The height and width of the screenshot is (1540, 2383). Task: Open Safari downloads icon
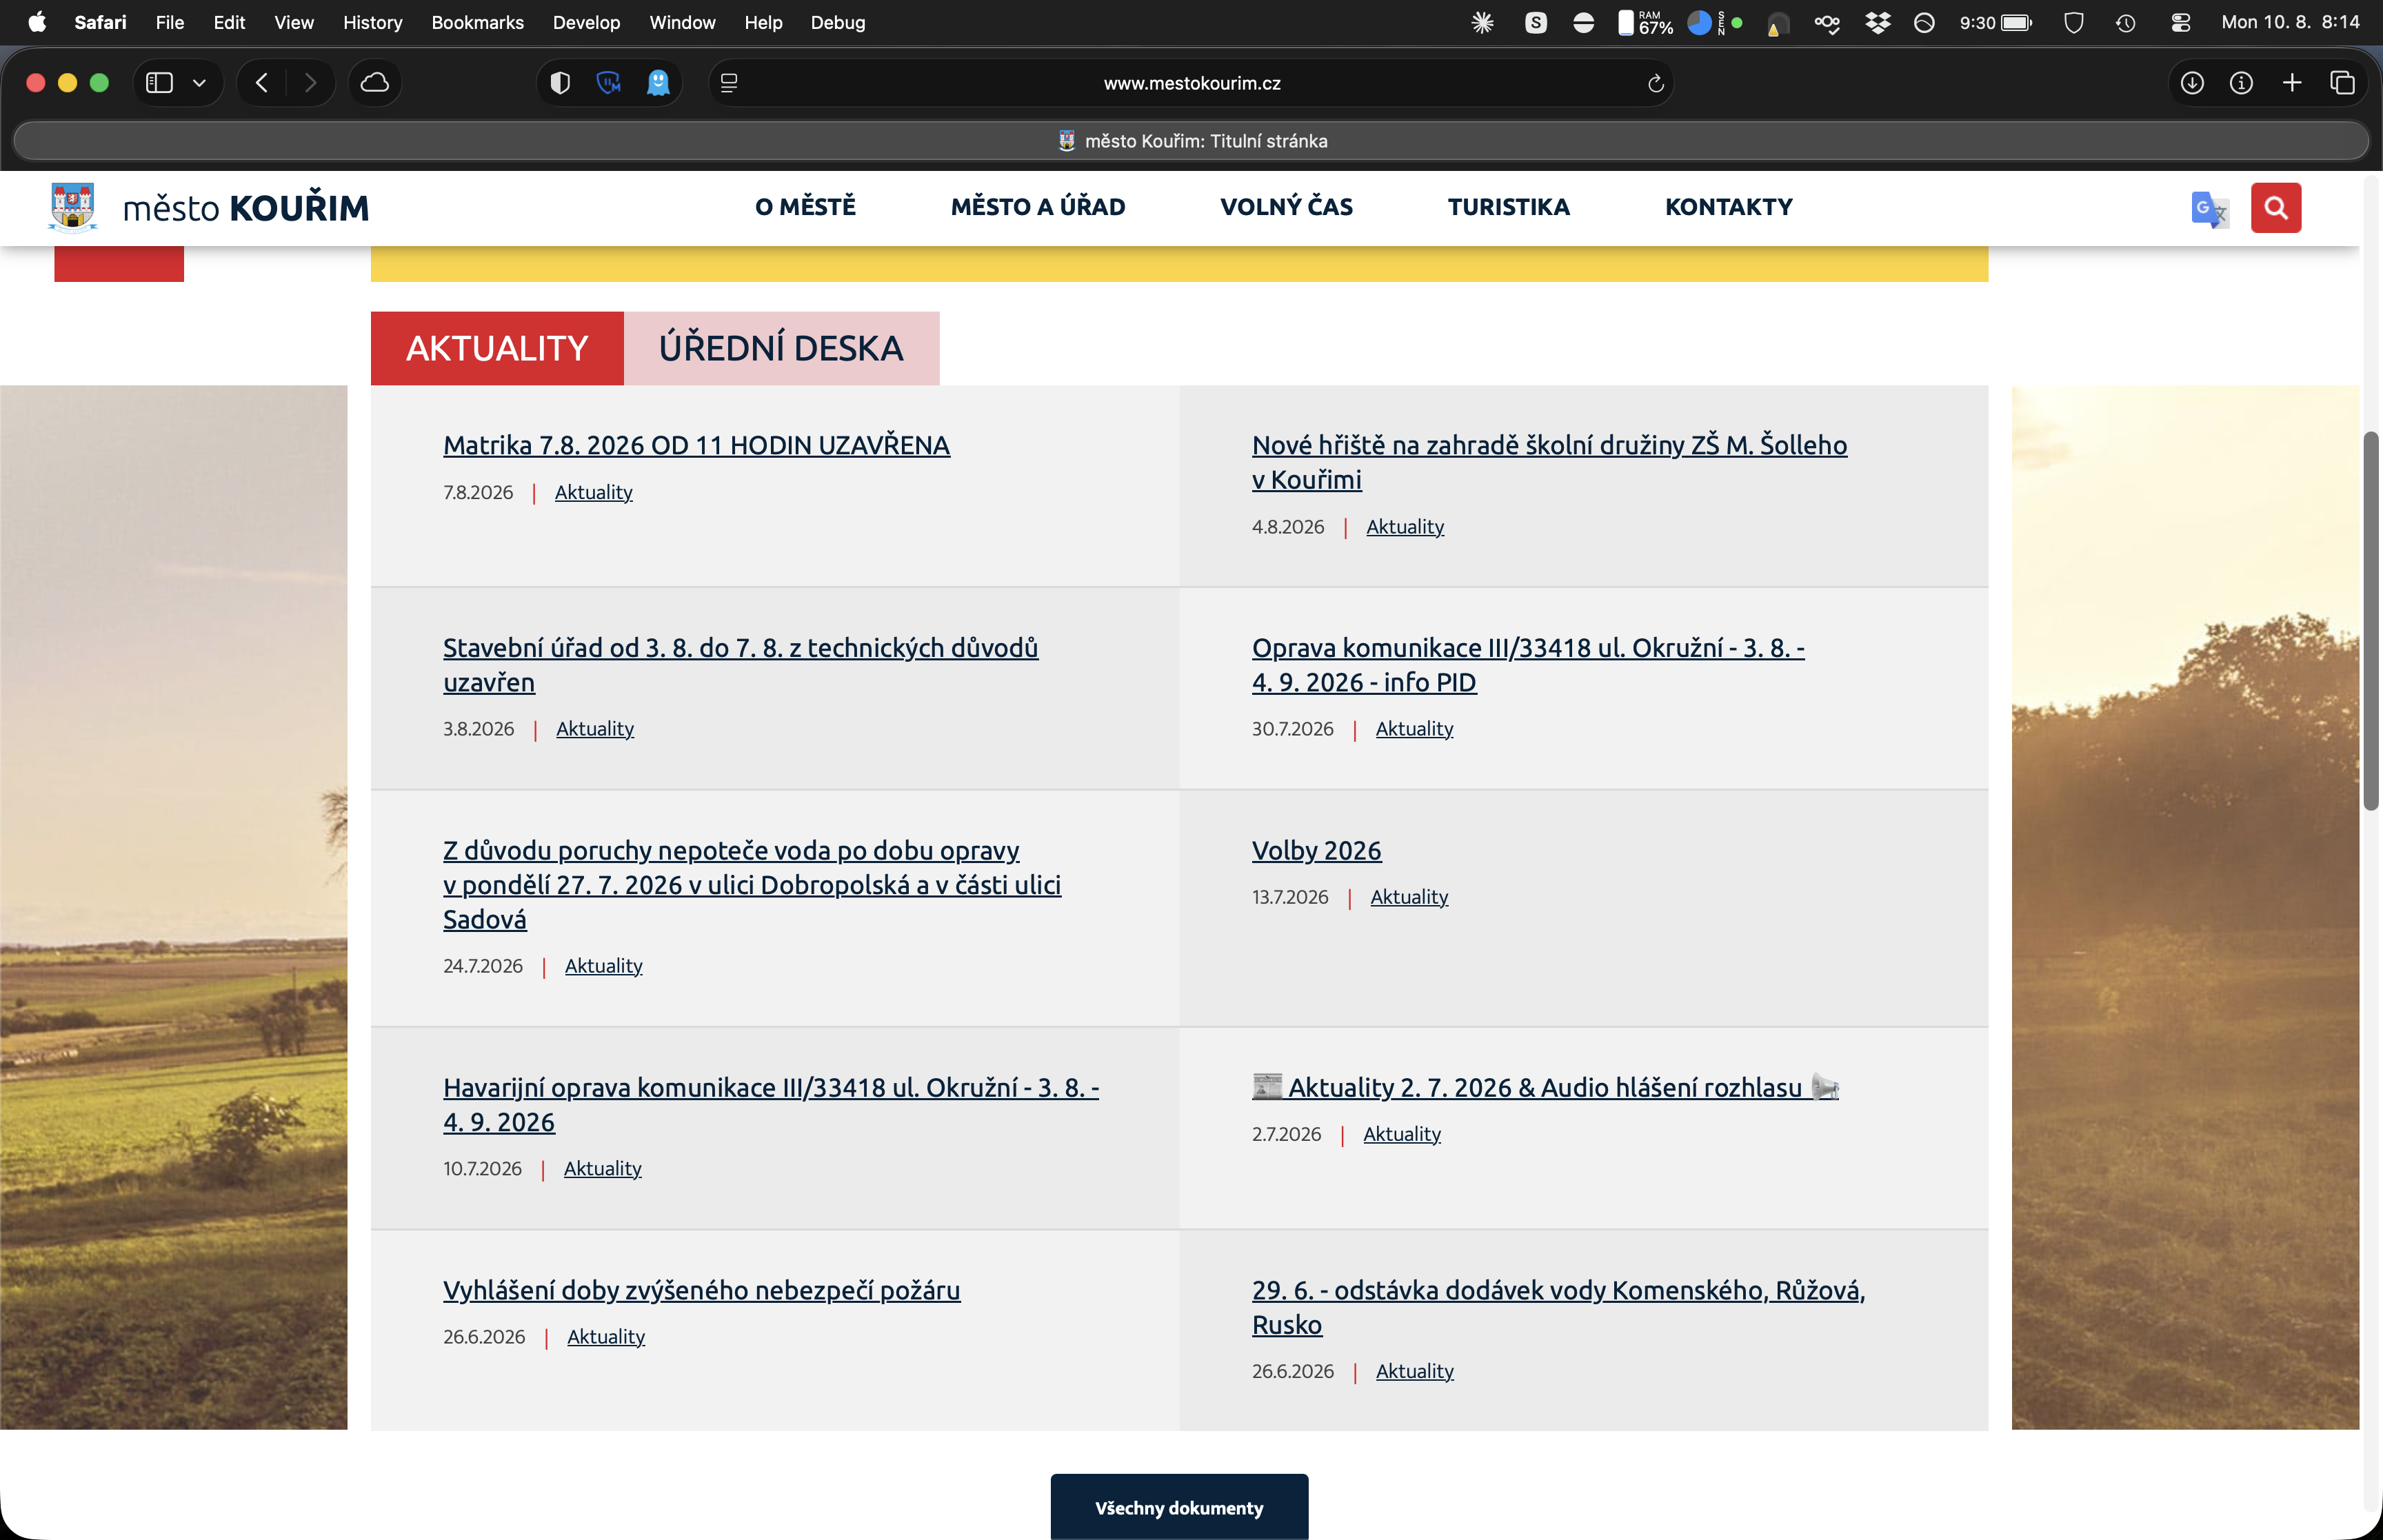pyautogui.click(x=2191, y=83)
